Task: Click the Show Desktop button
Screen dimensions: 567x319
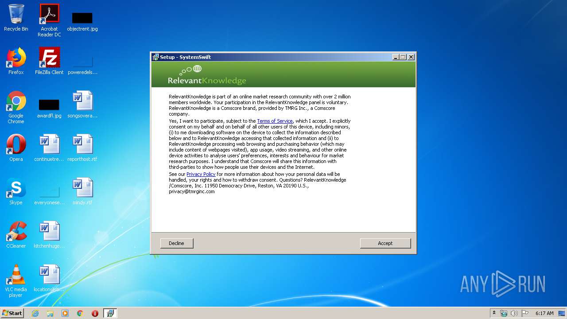Action: coord(563,313)
